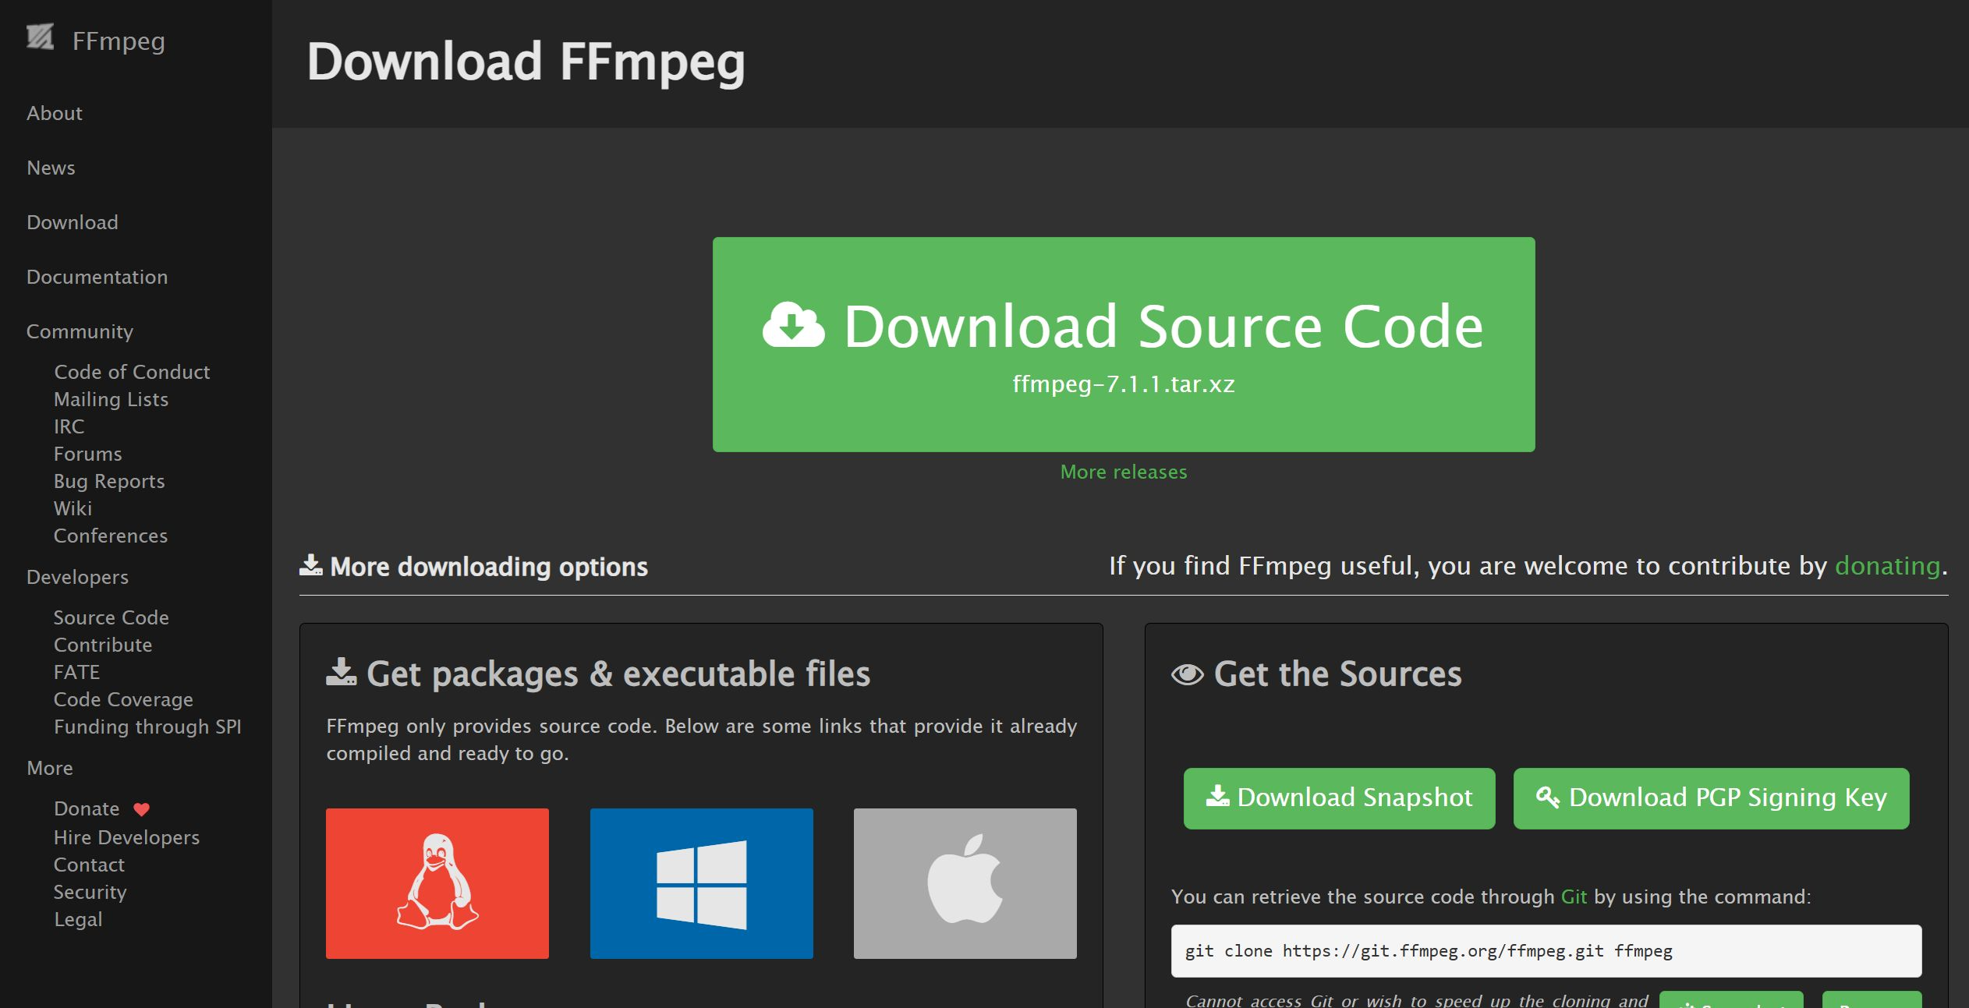Click the red Donate heart icon
1969x1008 pixels.
(x=141, y=809)
